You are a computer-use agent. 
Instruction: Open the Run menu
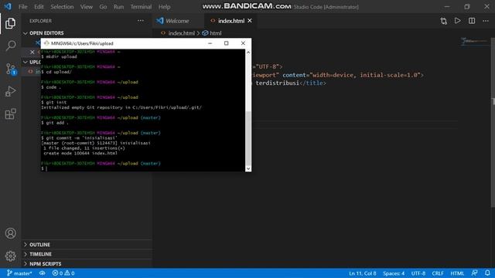point(118,7)
